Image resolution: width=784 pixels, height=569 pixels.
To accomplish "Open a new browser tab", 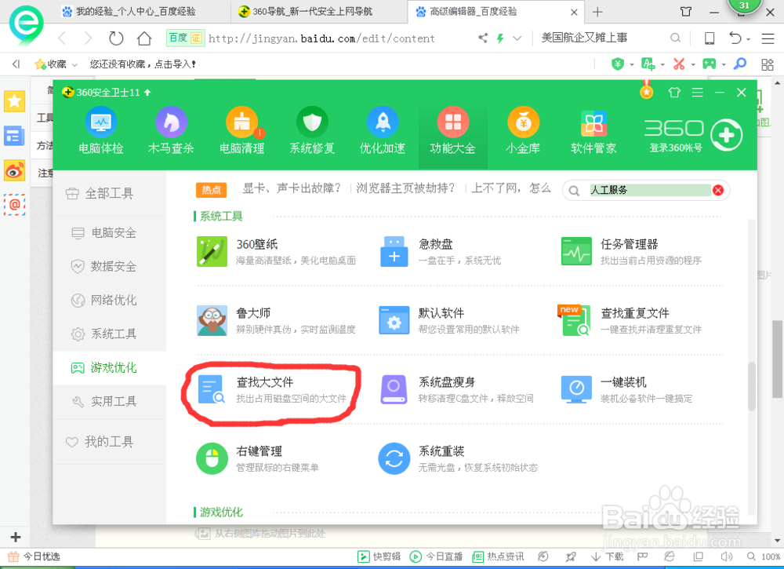I will pos(597,12).
